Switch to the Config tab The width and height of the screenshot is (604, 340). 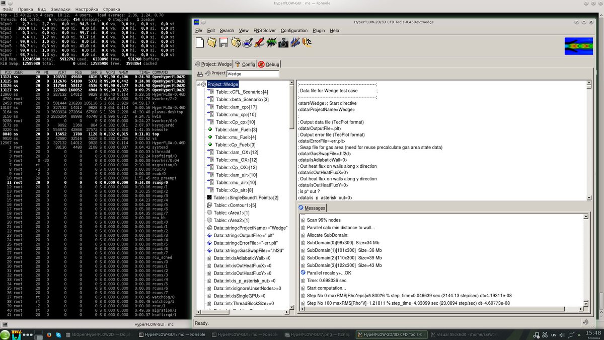tap(248, 64)
